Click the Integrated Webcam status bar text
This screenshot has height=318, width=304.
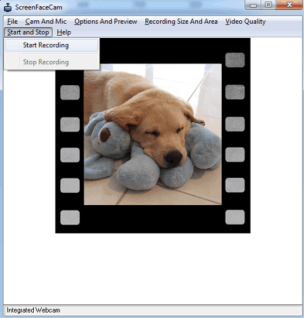click(33, 311)
